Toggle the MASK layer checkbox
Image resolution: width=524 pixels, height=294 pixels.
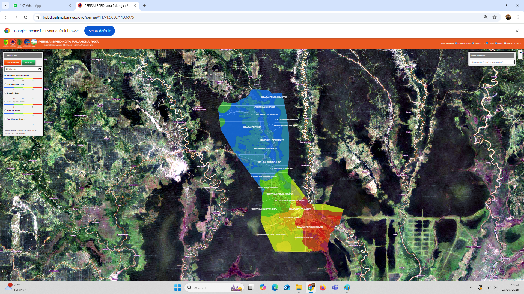(496, 43)
